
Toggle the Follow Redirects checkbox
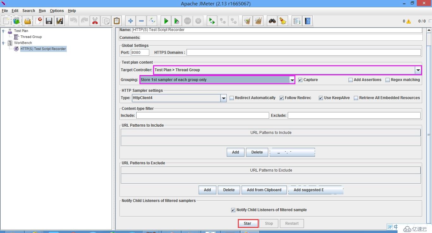[281, 98]
